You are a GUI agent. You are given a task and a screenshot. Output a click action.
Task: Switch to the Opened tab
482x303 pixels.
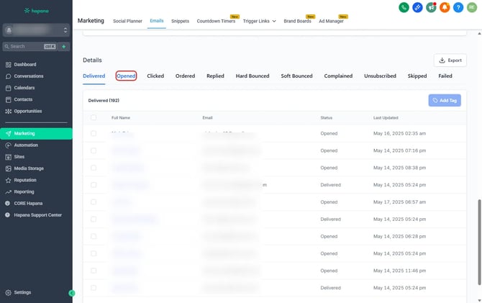[x=126, y=76]
